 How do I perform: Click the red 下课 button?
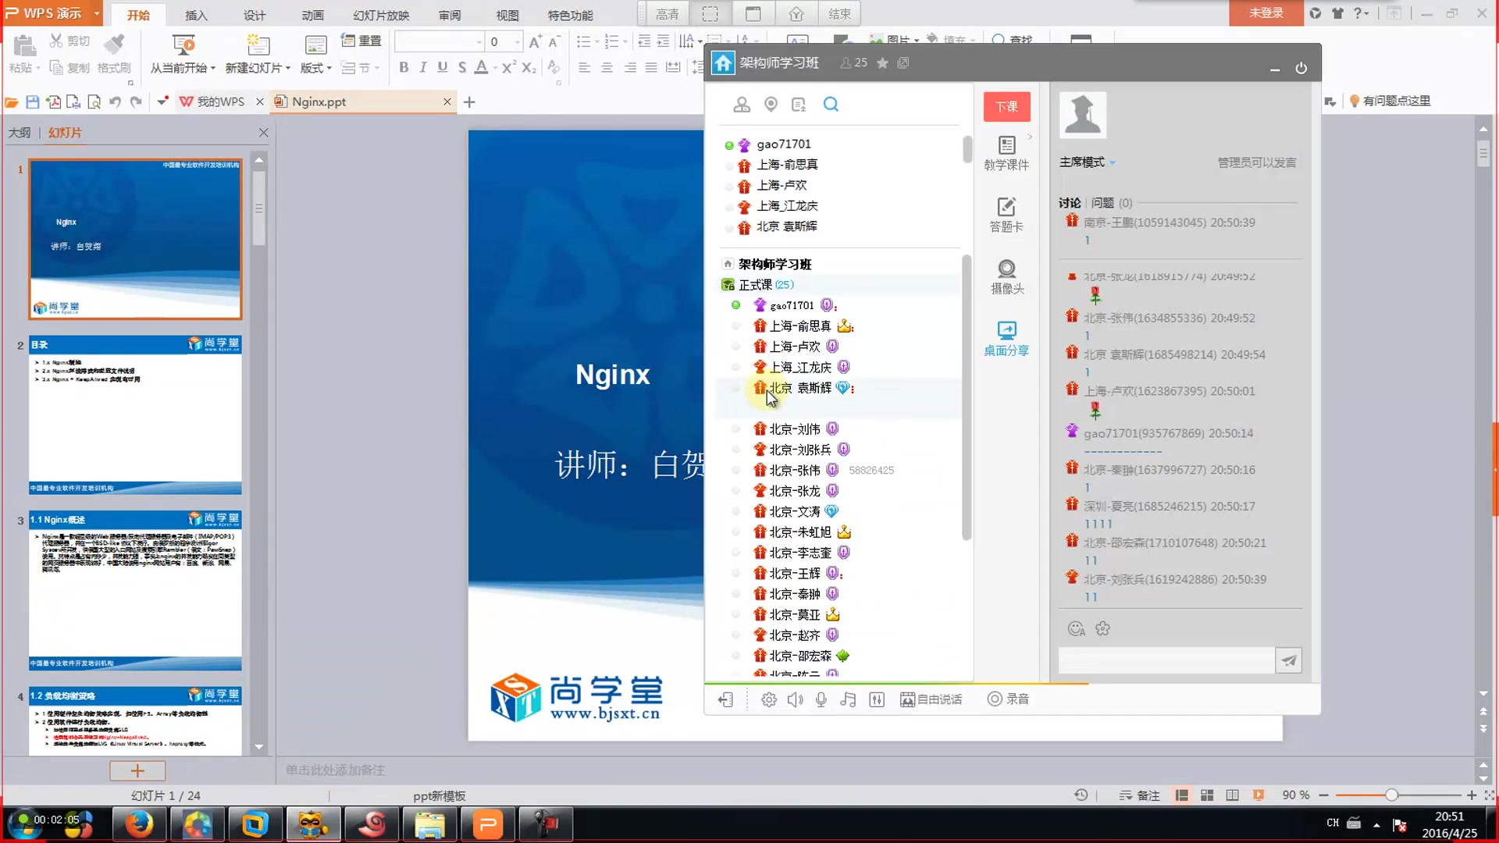coord(1006,107)
